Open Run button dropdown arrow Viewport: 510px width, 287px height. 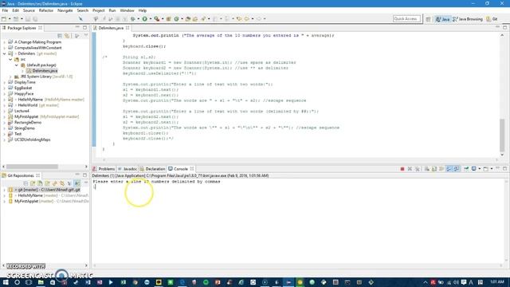pyautogui.click(x=150, y=19)
